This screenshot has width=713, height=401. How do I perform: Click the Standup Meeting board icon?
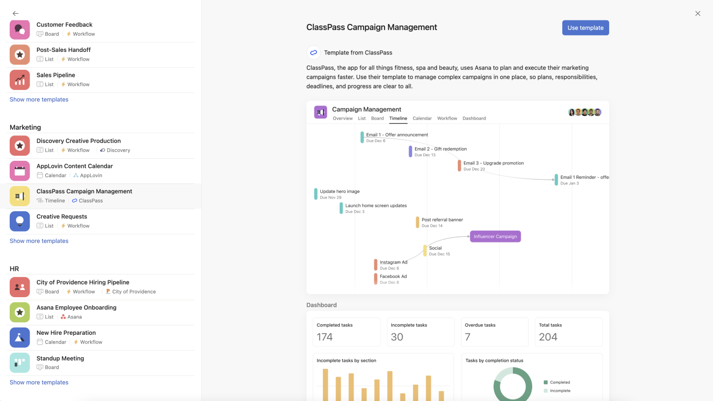point(20,363)
